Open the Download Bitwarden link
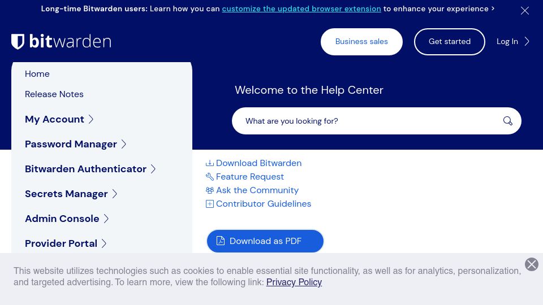 coord(258,163)
